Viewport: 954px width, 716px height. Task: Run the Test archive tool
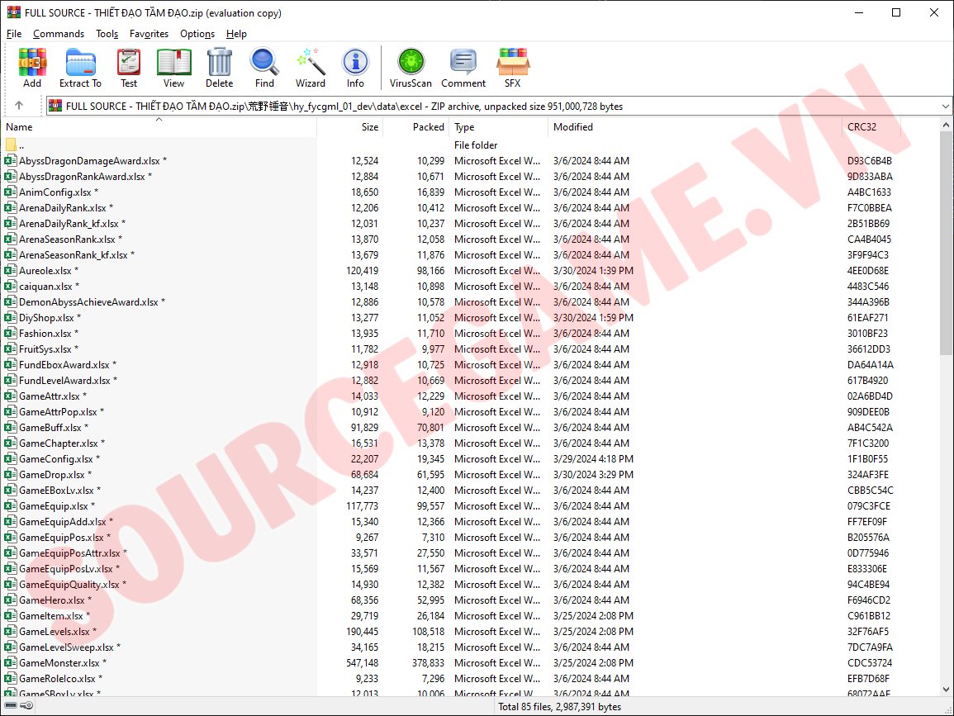(129, 67)
